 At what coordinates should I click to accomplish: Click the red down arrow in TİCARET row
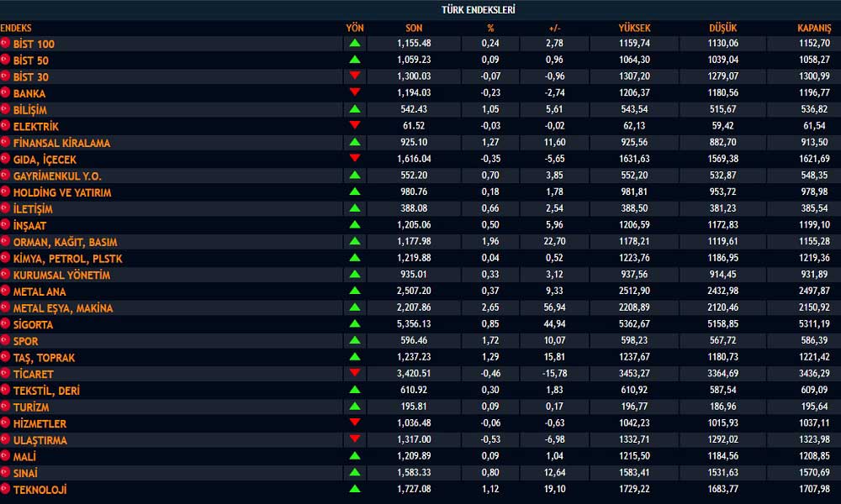355,373
